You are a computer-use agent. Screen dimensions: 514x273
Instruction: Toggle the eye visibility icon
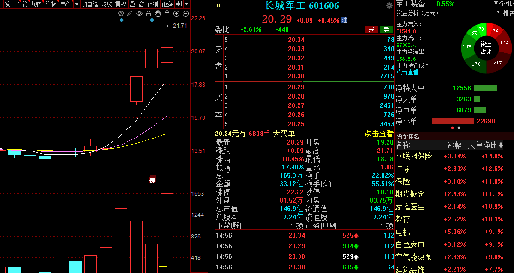coord(139,13)
